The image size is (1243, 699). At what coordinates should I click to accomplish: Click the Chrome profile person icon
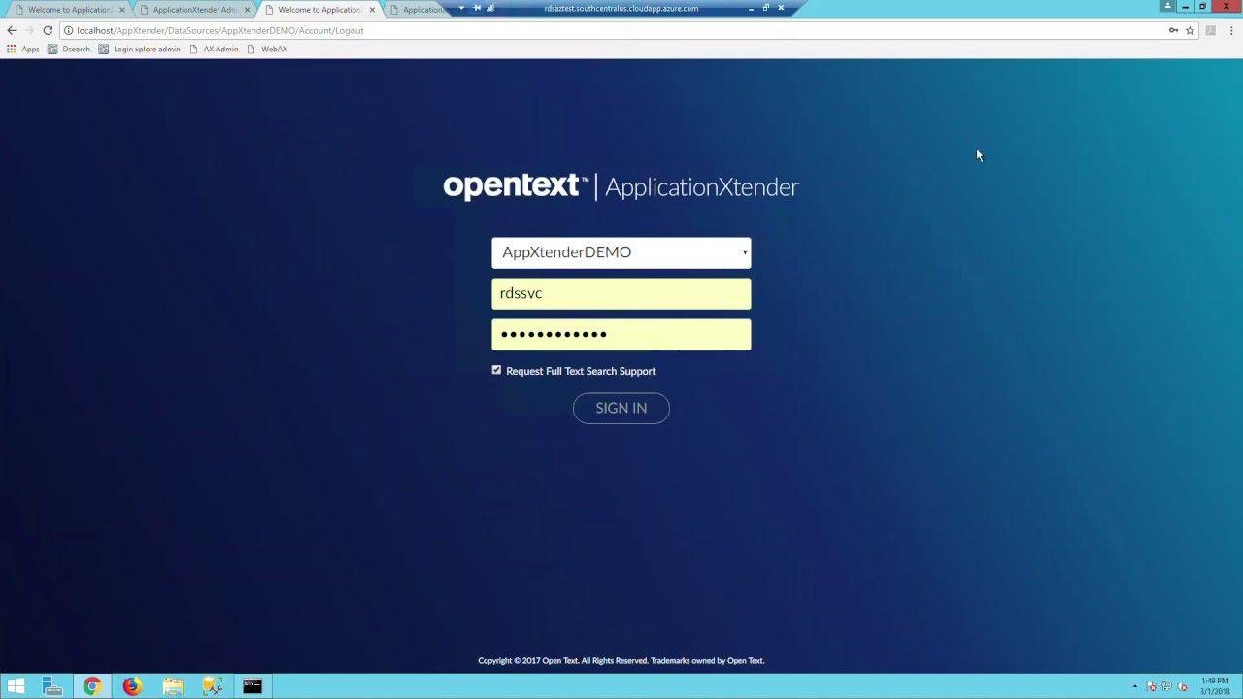pos(1167,6)
